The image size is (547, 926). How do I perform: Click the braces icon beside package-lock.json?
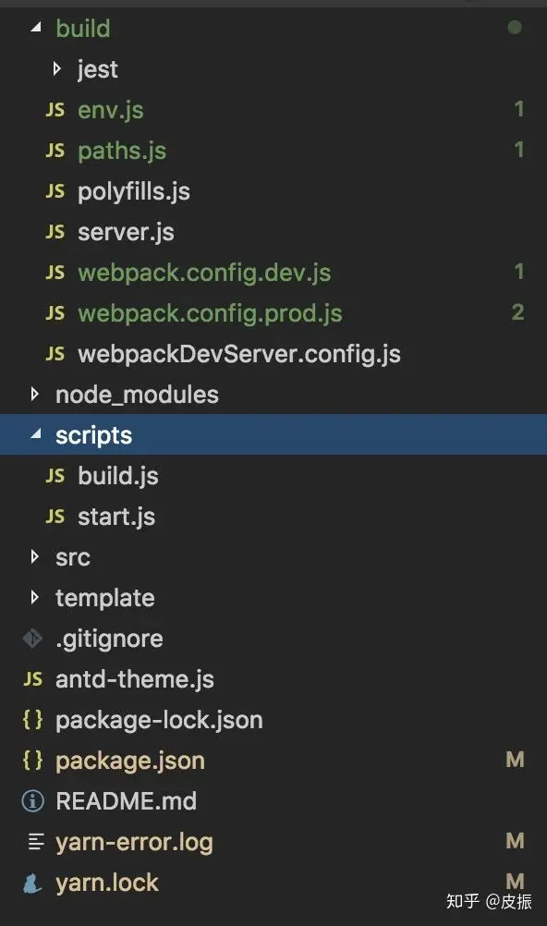point(32,720)
